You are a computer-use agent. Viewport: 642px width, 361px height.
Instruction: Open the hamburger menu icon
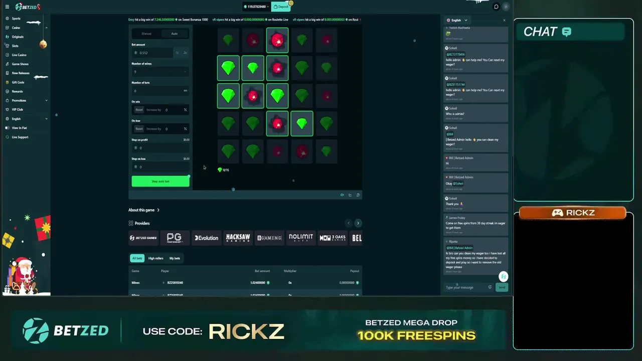coord(7,7)
